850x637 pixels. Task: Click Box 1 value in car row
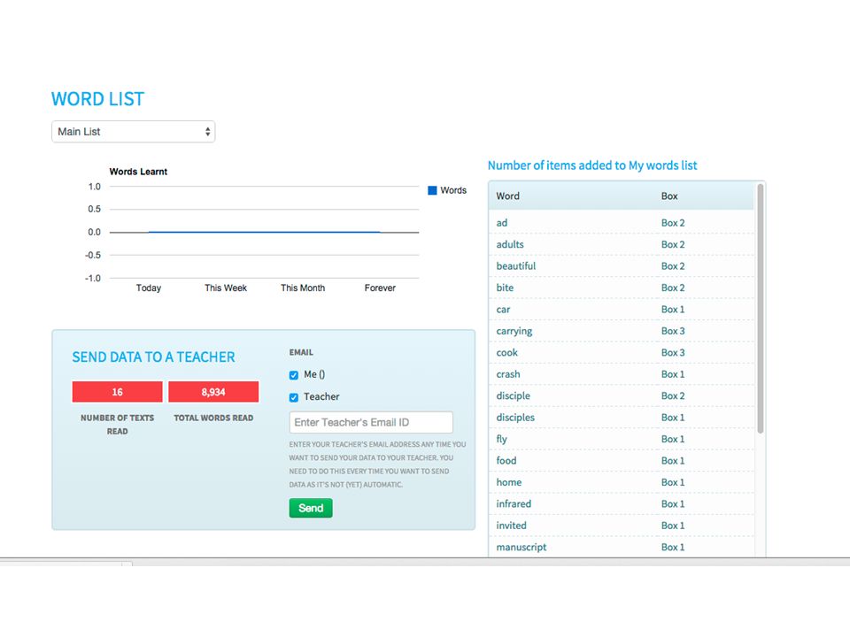coord(673,310)
